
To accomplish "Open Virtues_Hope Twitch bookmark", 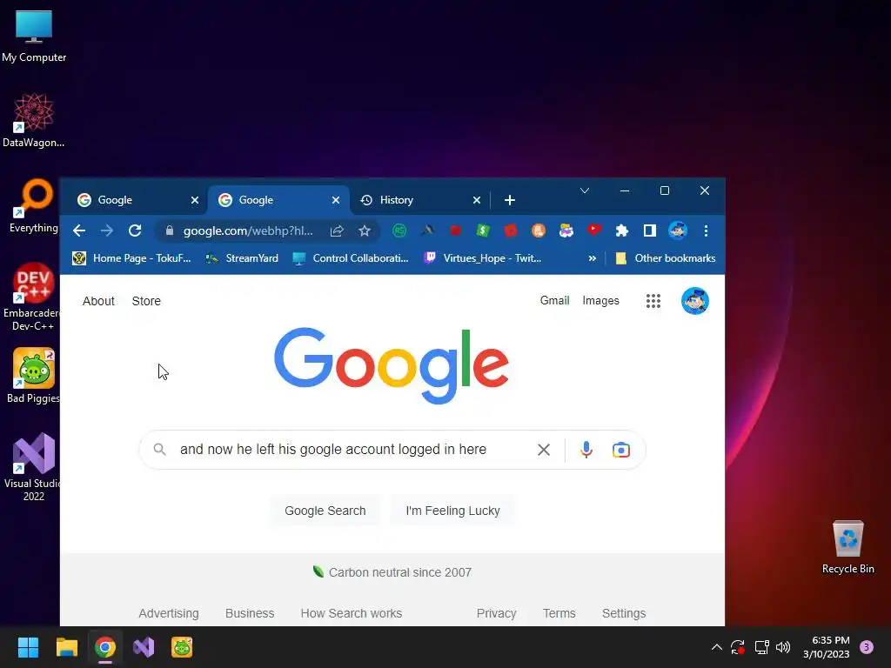I will [x=483, y=258].
